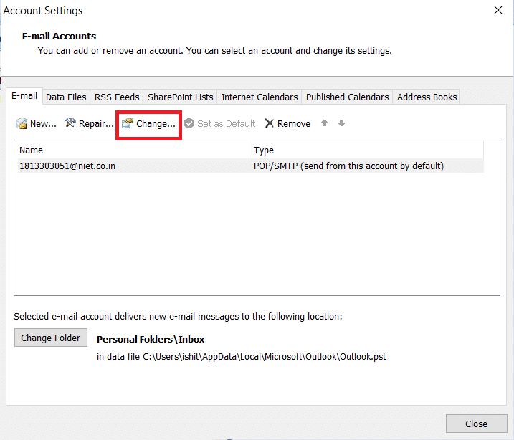Viewport: 514px width, 440px height.
Task: Move account up with the up arrow
Action: (324, 123)
